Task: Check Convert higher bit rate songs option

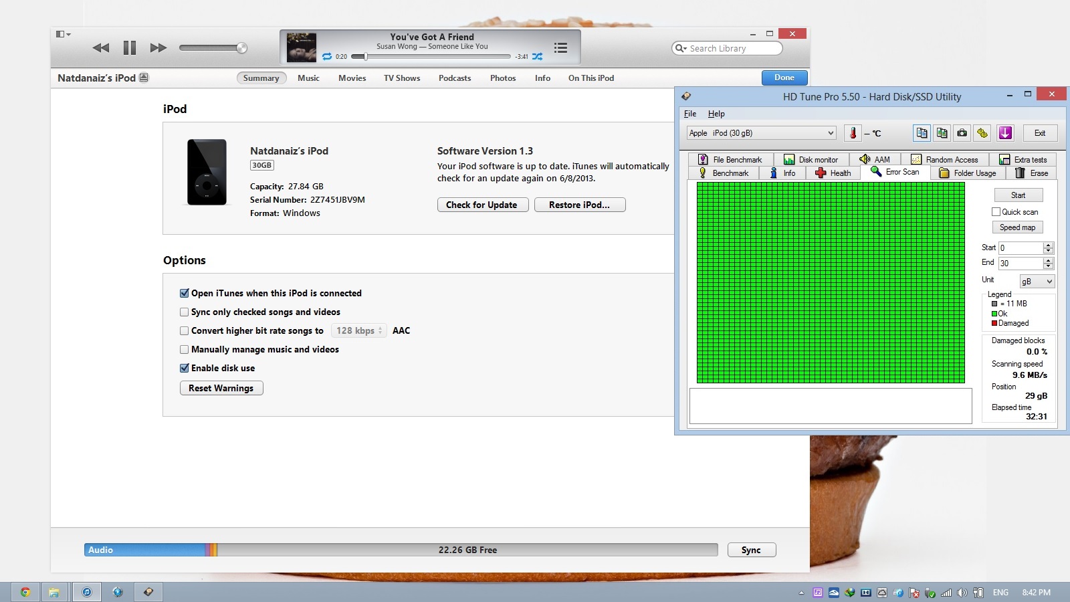Action: click(185, 330)
